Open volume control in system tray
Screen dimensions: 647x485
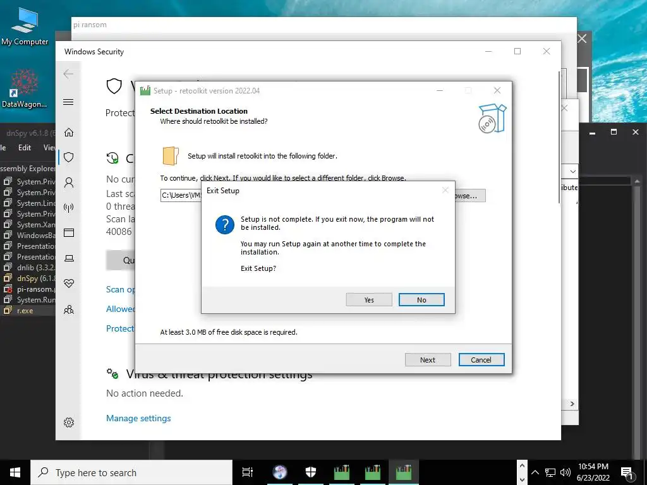pyautogui.click(x=565, y=472)
